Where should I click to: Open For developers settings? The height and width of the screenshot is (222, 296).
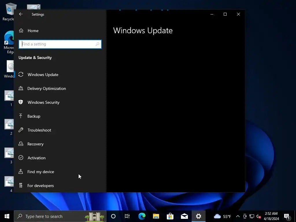tap(60, 186)
